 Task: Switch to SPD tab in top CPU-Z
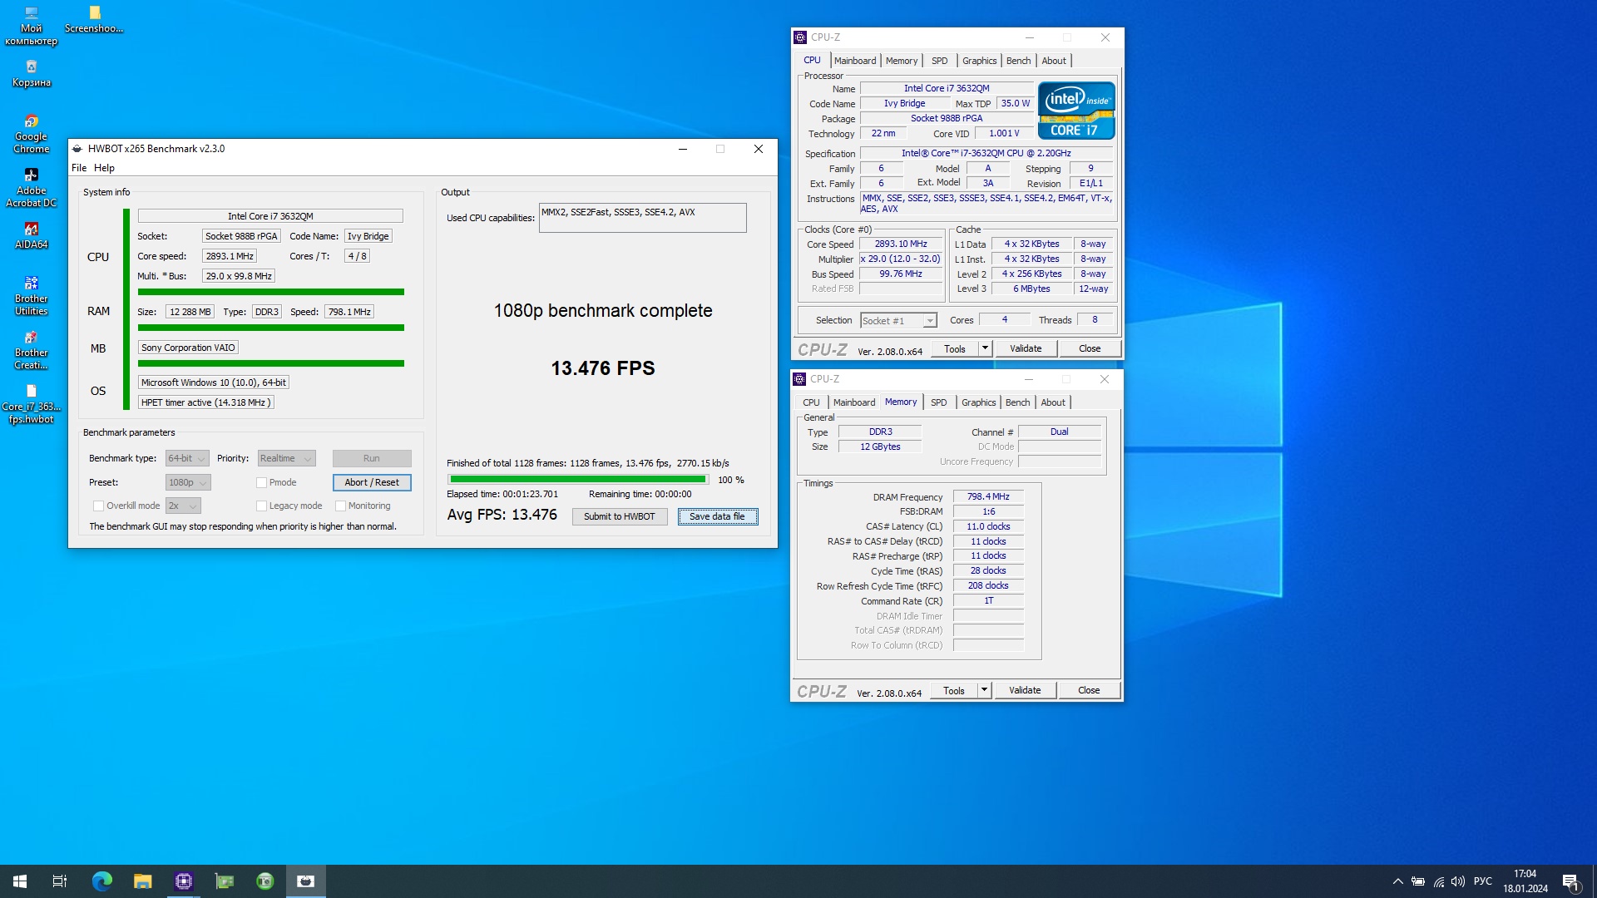pyautogui.click(x=939, y=61)
